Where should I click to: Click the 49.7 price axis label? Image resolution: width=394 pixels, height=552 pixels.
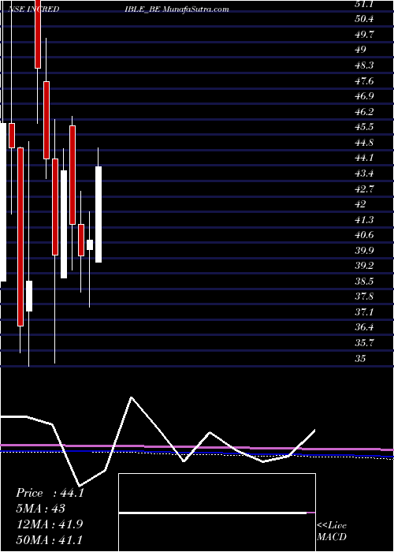(x=364, y=35)
